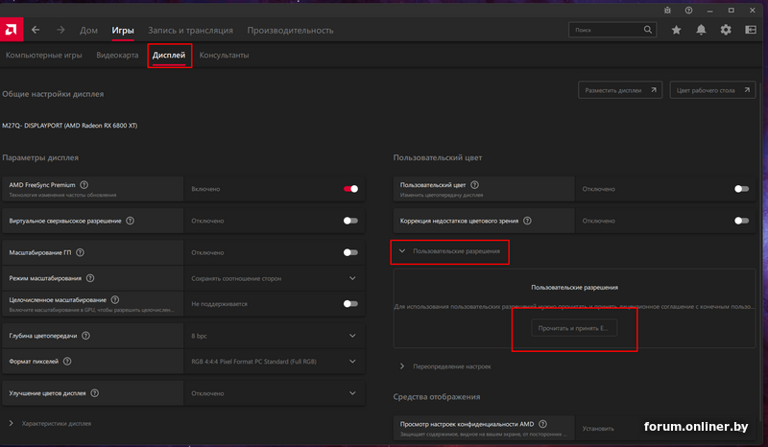Enable Виртуальное сверхвысокое разрешение toggle
The image size is (768, 447).
[350, 221]
